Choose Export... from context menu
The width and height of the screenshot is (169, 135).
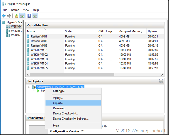(73, 103)
